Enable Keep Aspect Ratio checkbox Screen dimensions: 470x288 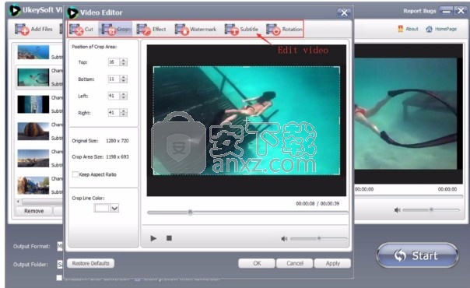coord(75,174)
